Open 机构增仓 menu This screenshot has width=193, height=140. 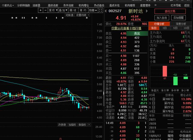point(84,5)
